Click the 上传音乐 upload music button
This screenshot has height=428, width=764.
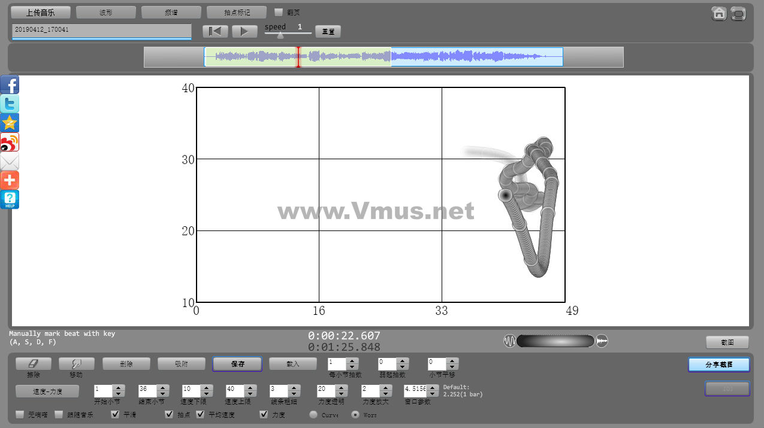(x=41, y=13)
